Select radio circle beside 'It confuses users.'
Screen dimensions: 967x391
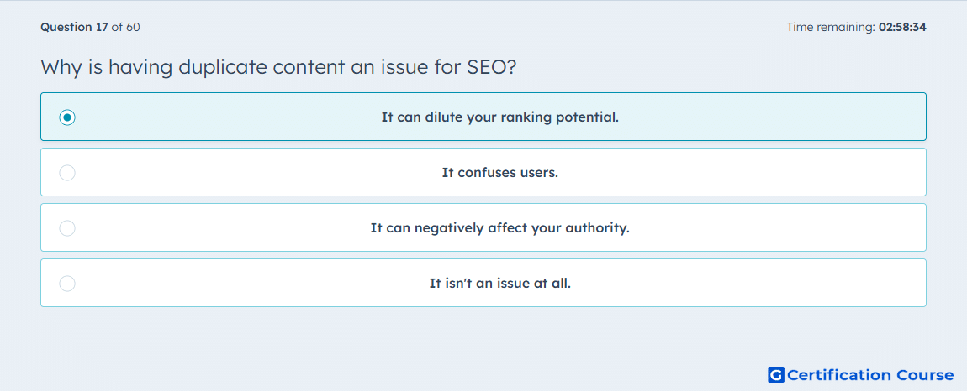pos(67,172)
